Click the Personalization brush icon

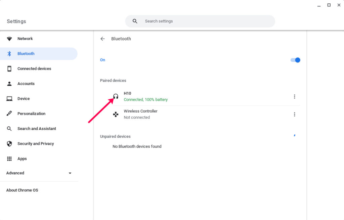[x=9, y=114]
